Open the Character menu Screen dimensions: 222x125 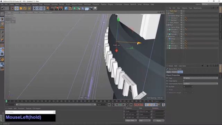(96, 5)
